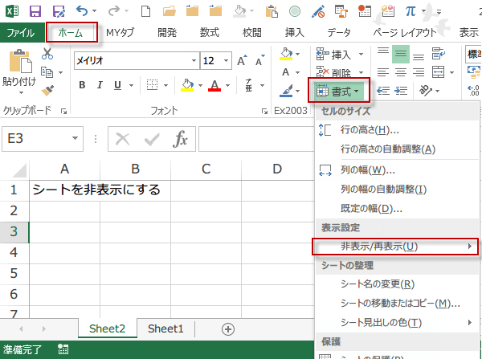
Task: Click the Save icon in quick access toolbar
Action: (x=35, y=11)
